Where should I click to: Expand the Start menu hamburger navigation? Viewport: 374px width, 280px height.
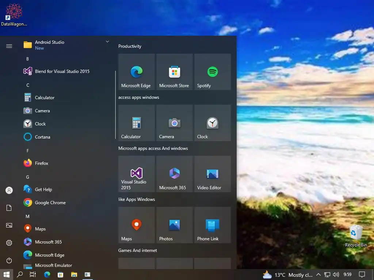pos(9,46)
